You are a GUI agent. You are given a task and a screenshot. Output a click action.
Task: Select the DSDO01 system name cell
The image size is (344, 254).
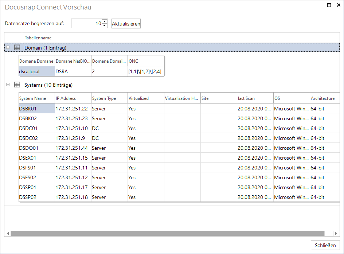tap(37, 148)
